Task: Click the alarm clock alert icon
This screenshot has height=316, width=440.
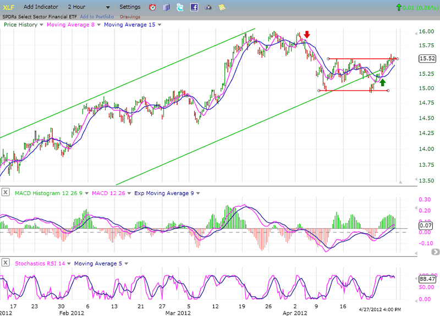Action: click(152, 7)
